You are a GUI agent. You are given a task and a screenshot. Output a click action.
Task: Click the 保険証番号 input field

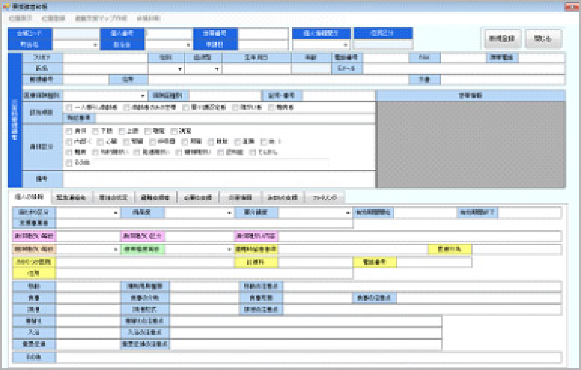[225, 96]
